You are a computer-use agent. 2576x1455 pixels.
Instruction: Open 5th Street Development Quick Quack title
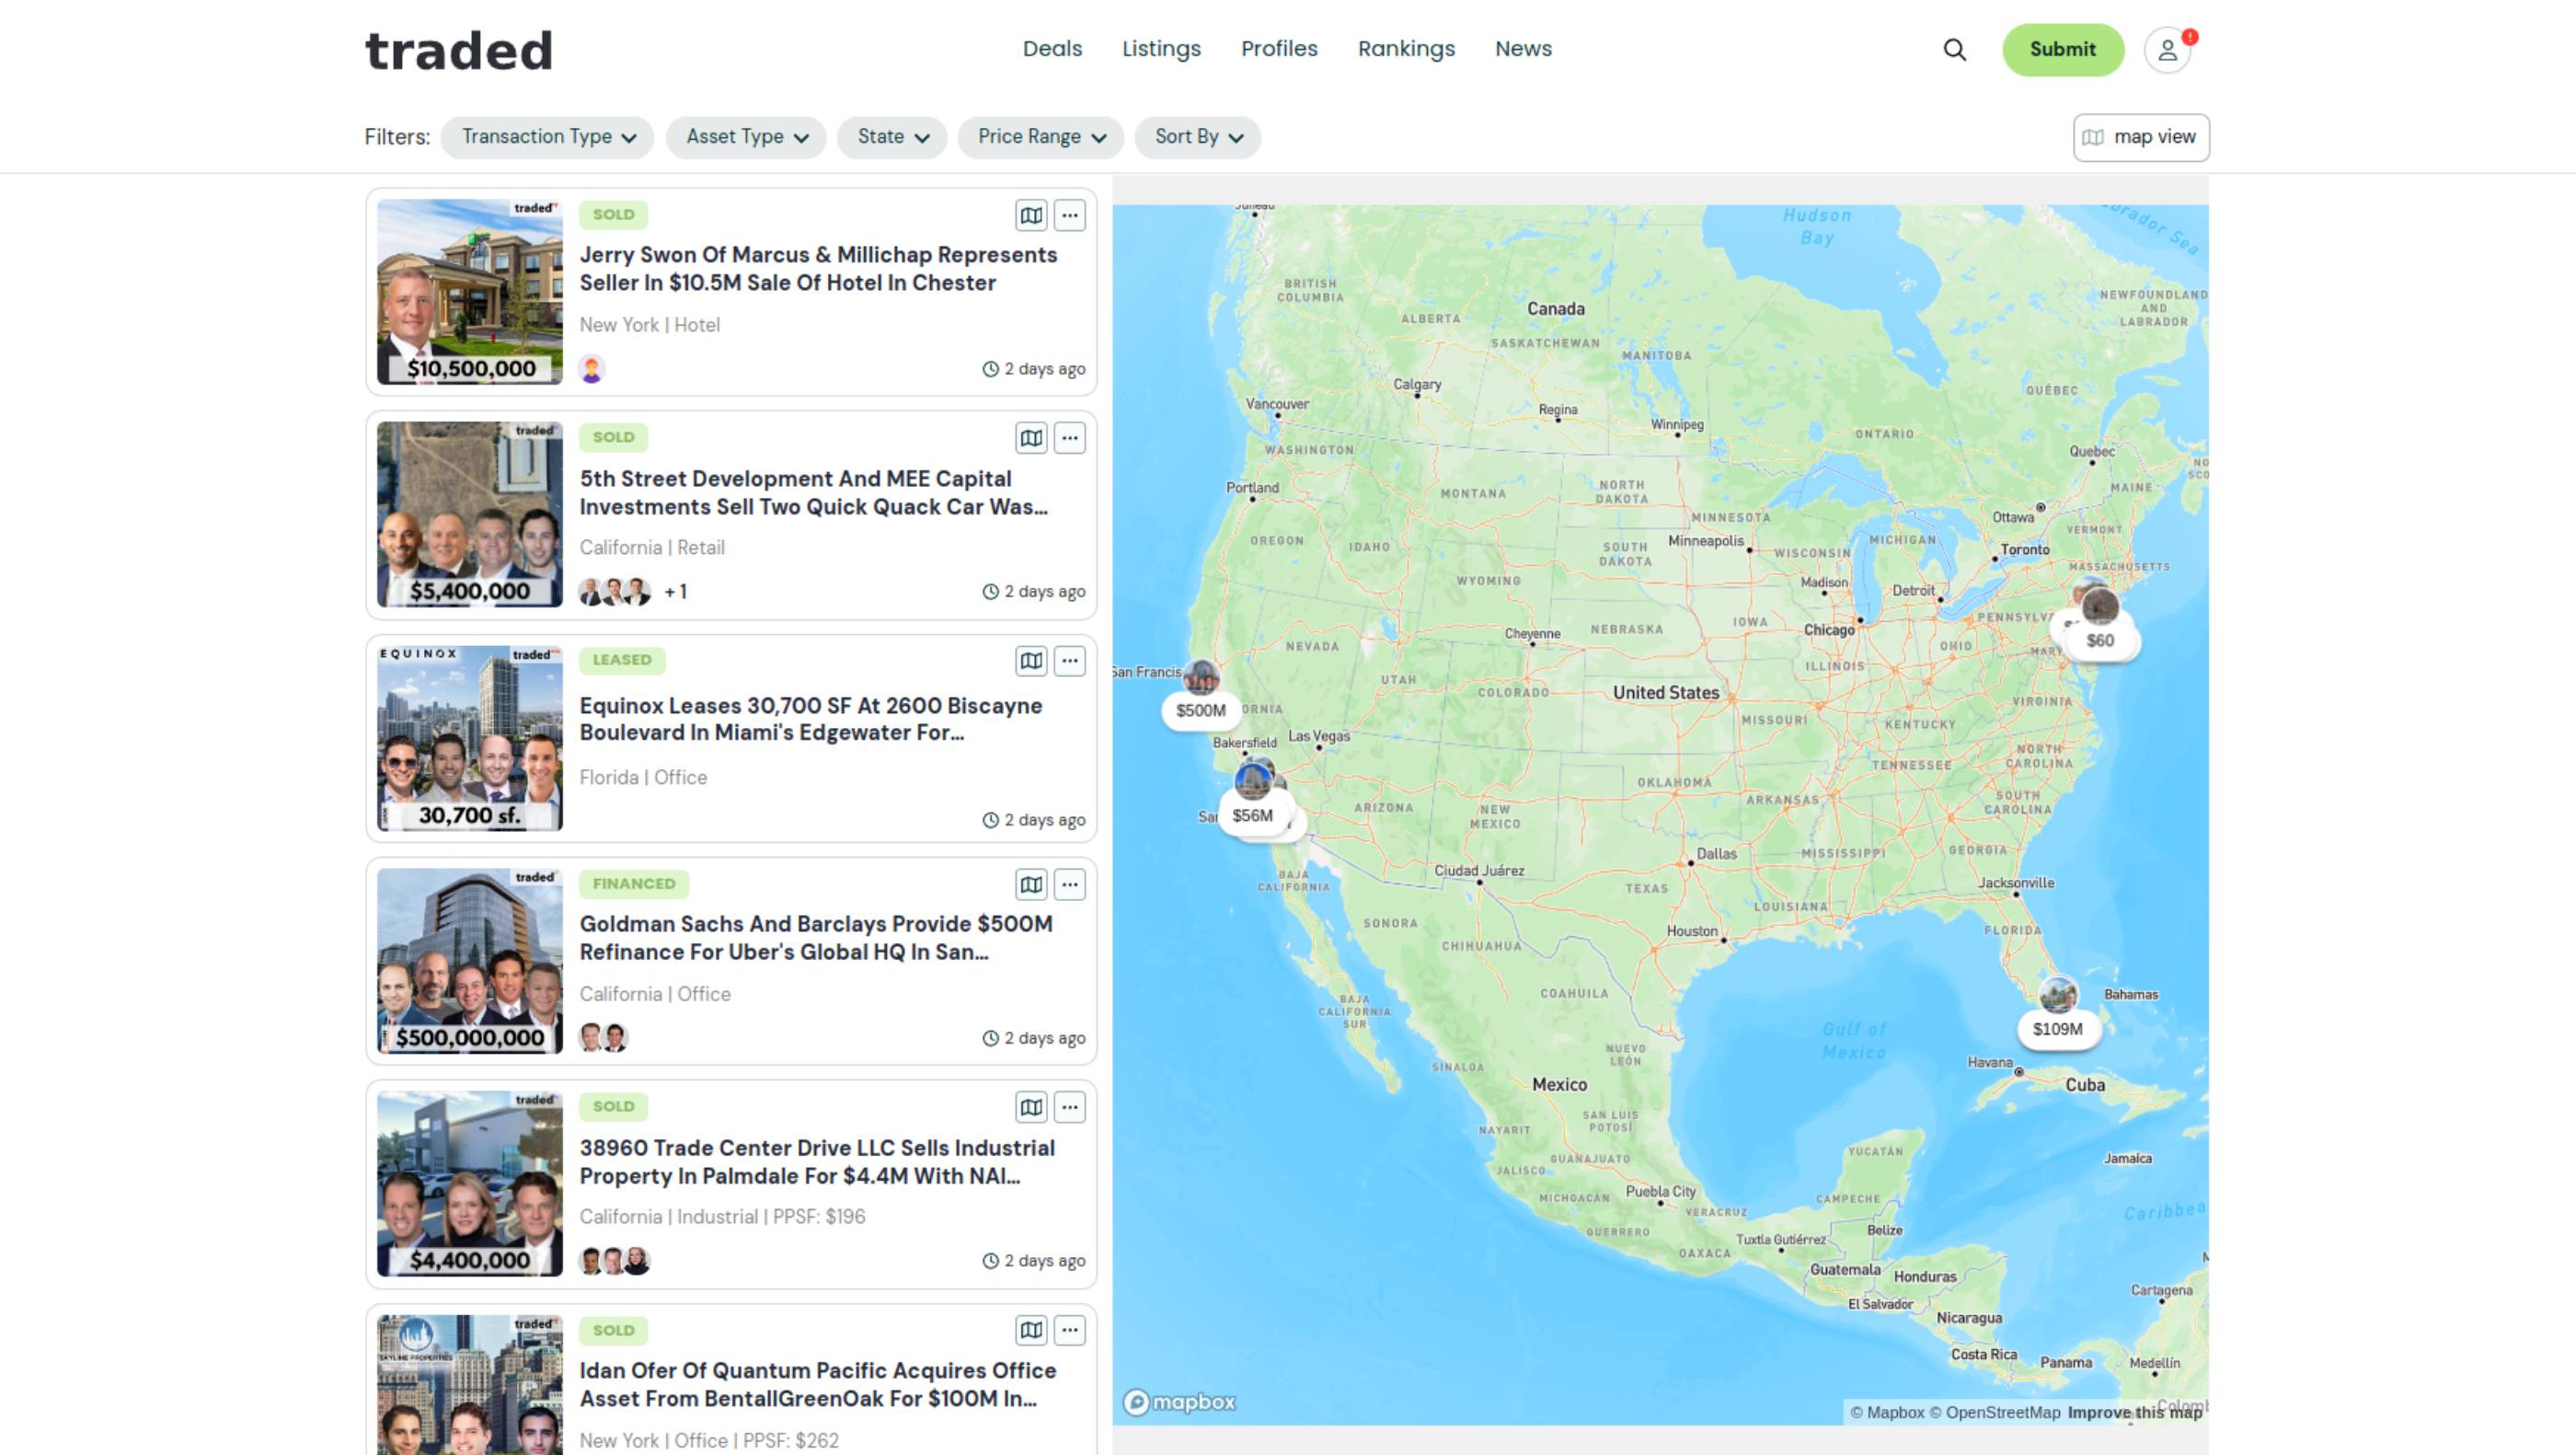coord(814,493)
